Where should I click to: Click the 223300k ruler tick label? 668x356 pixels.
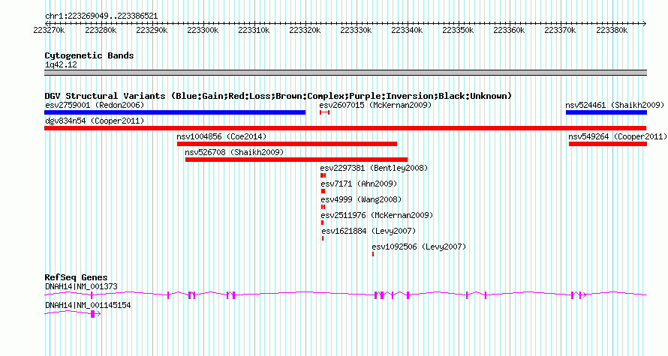tap(203, 30)
